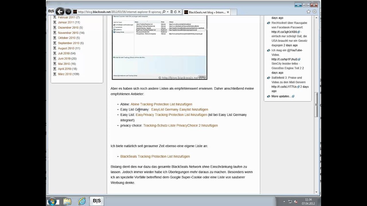Show hidden tray icons arrow
The width and height of the screenshot is (367, 206).
[284, 201]
